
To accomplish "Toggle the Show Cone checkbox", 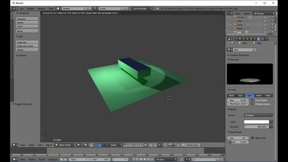I will (x=252, y=138).
